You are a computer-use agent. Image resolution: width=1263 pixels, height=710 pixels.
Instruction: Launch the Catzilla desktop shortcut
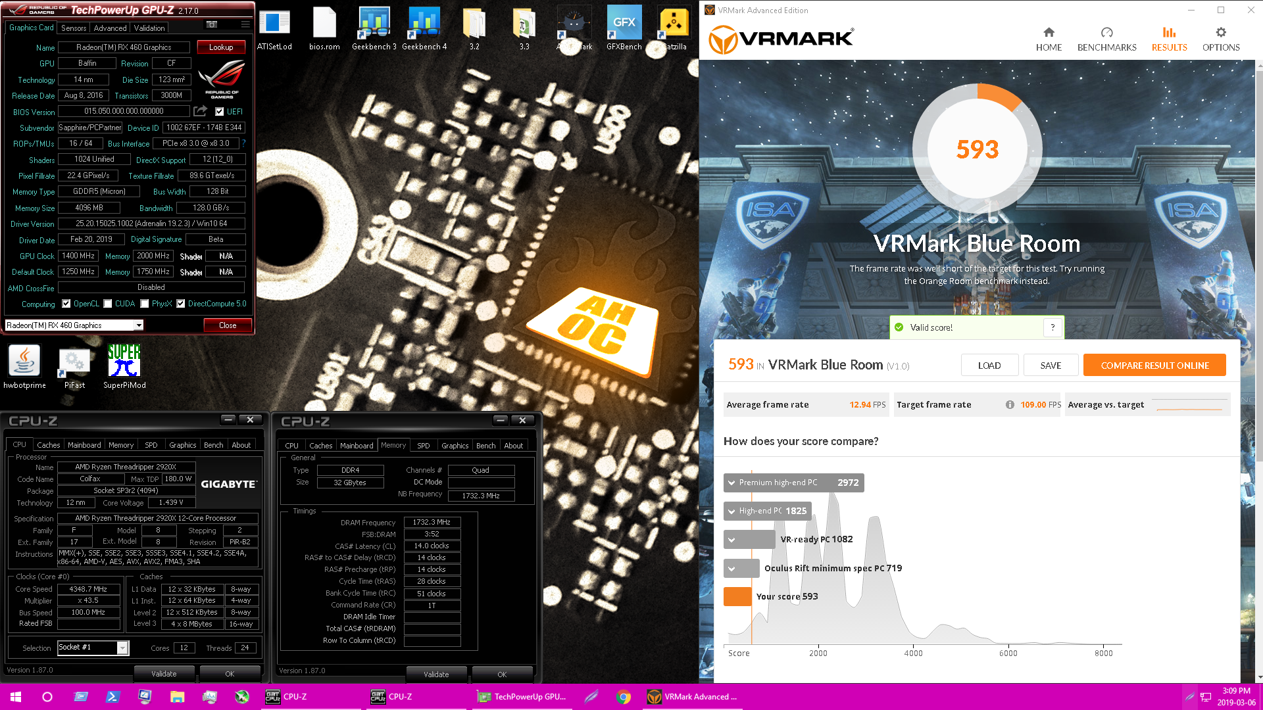click(x=674, y=30)
